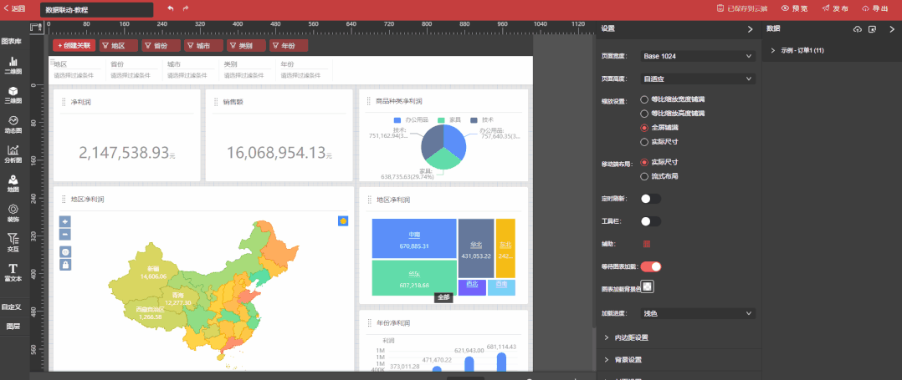Disable the 等待图表加载 toggle
This screenshot has height=380, width=902.
pyautogui.click(x=651, y=266)
